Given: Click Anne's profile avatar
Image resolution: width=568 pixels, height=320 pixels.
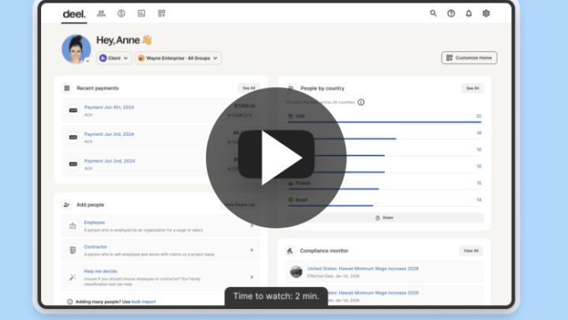Looking at the screenshot, I should [76, 49].
